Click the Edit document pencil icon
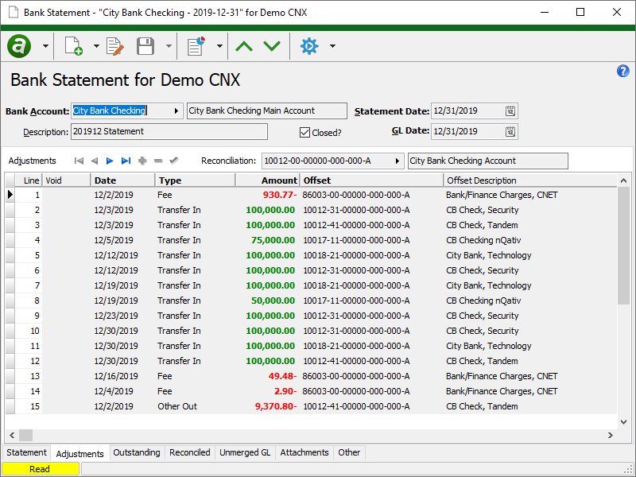Screen dimensions: 636x477 click(x=115, y=46)
